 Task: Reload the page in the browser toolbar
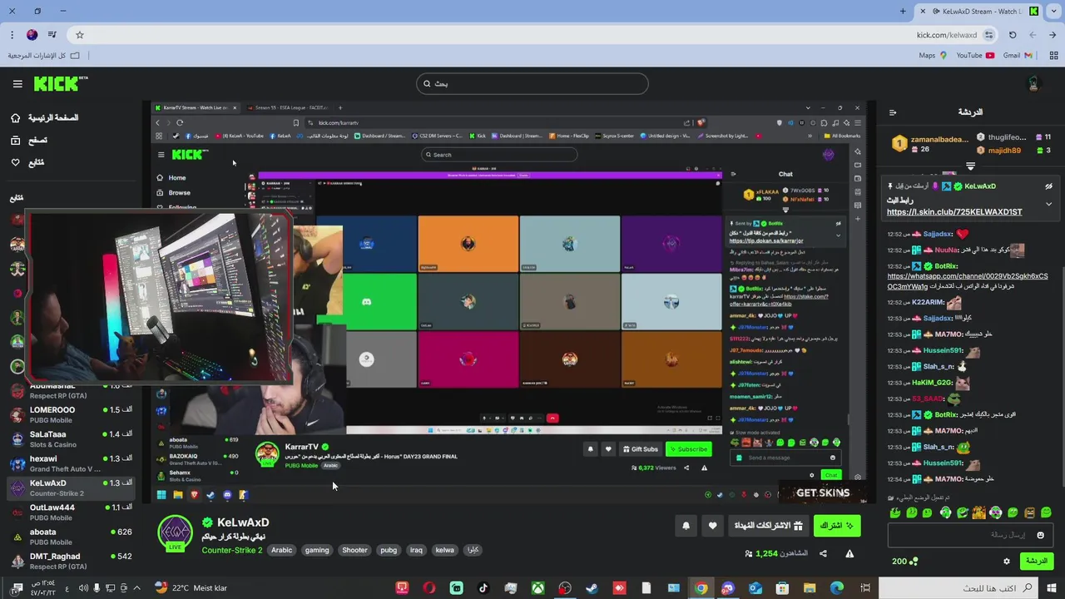point(1013,35)
